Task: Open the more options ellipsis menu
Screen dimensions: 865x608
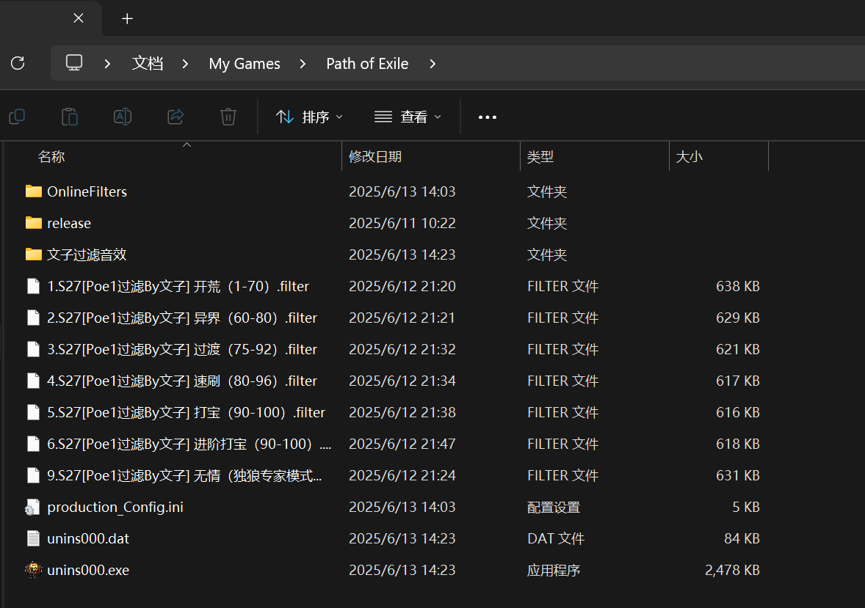Action: (x=488, y=117)
